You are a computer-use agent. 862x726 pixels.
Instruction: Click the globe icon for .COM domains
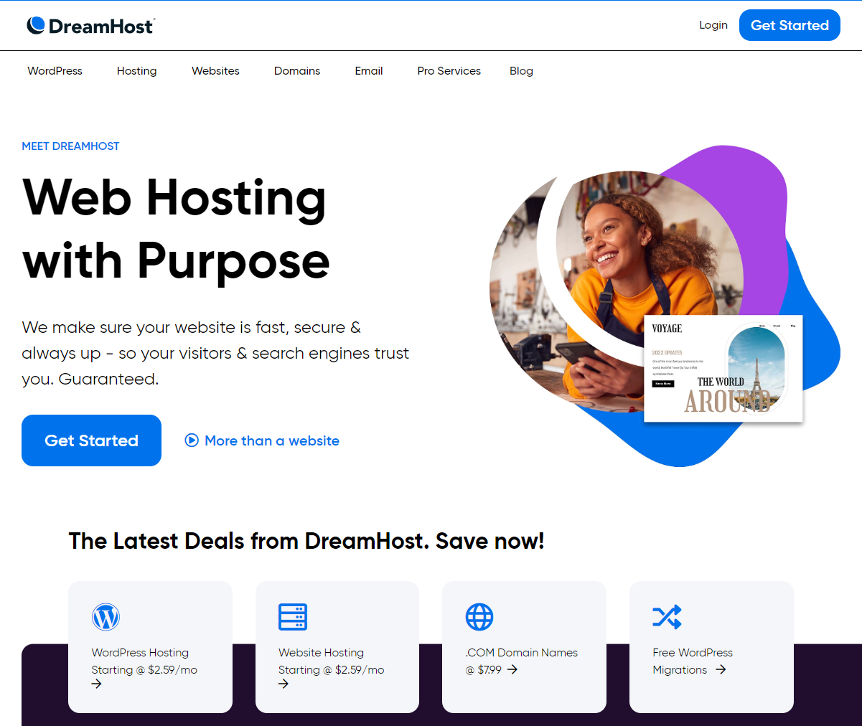479,617
